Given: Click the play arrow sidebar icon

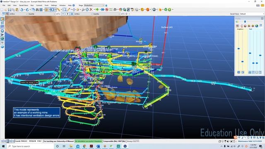Looking at the screenshot, I should 2,35.
